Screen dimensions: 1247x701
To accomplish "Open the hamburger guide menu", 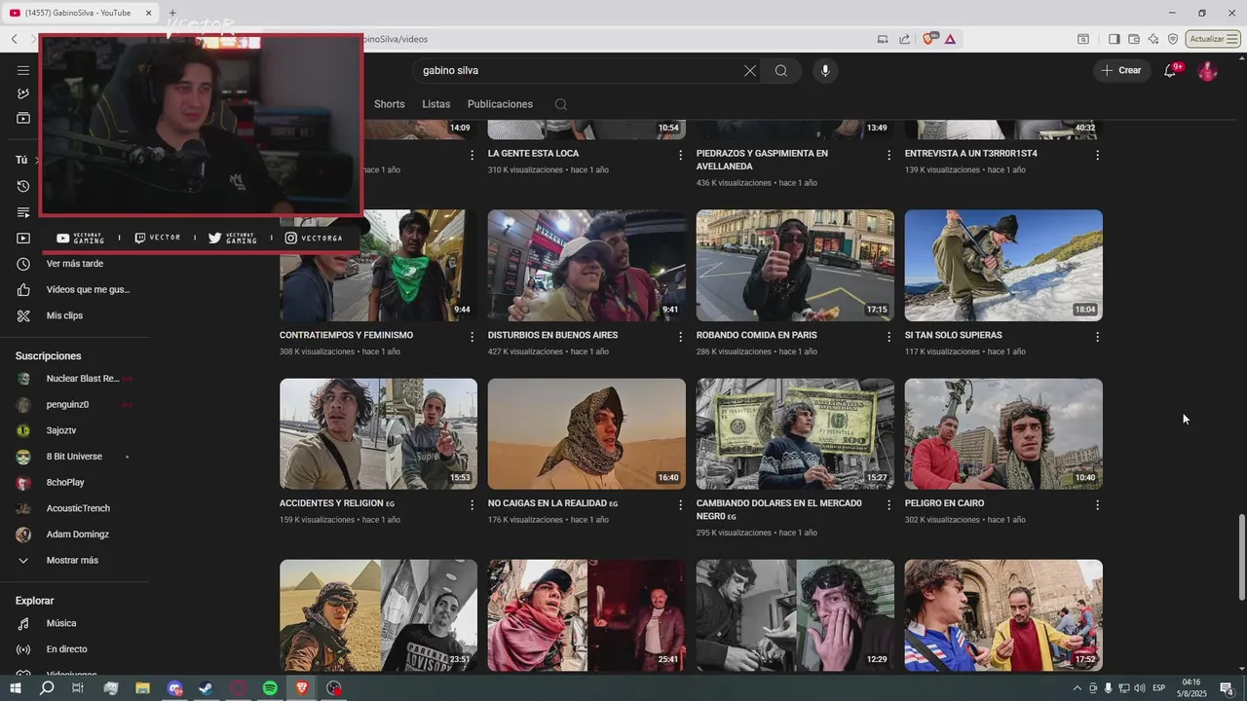I will pyautogui.click(x=23, y=70).
